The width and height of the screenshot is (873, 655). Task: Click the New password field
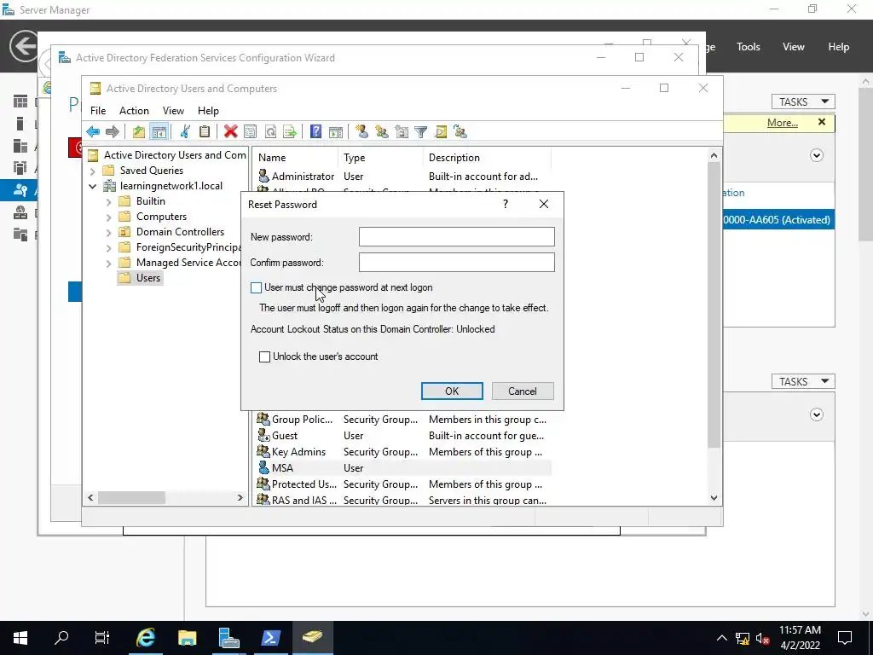(457, 237)
